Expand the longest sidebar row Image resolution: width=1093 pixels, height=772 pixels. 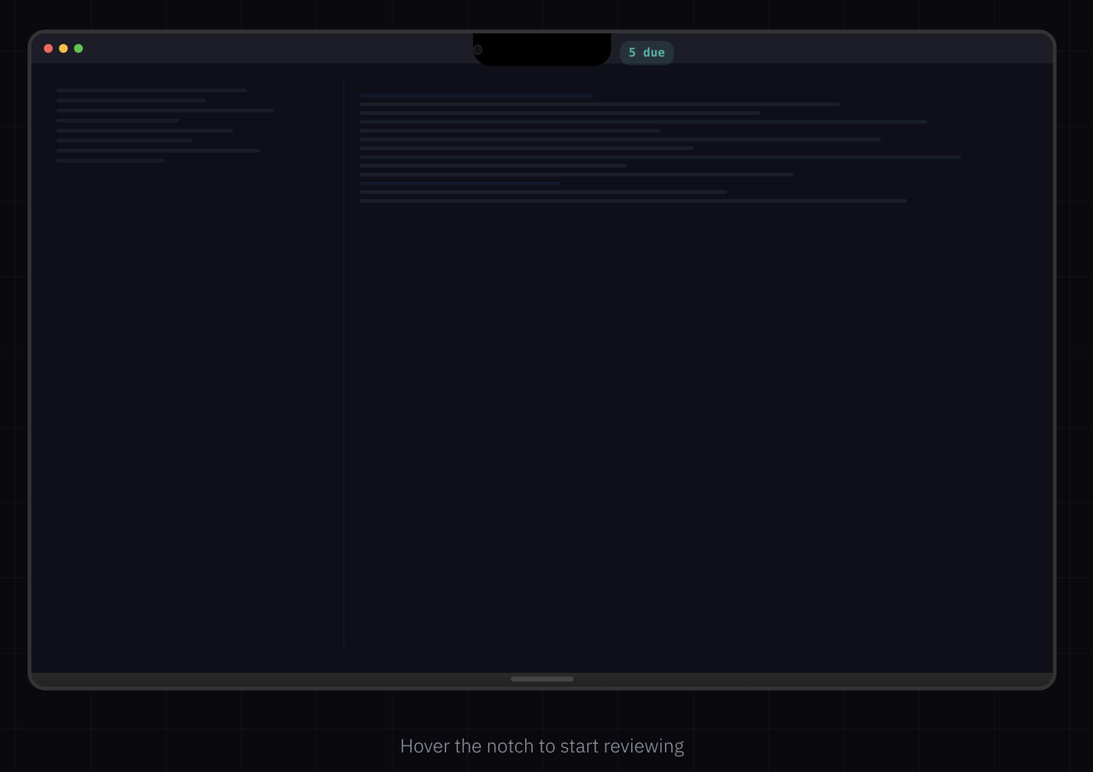point(165,110)
